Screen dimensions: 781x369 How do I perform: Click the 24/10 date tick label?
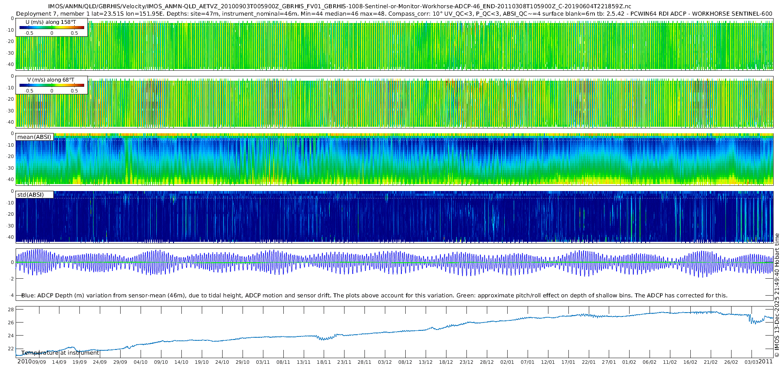(x=222, y=362)
